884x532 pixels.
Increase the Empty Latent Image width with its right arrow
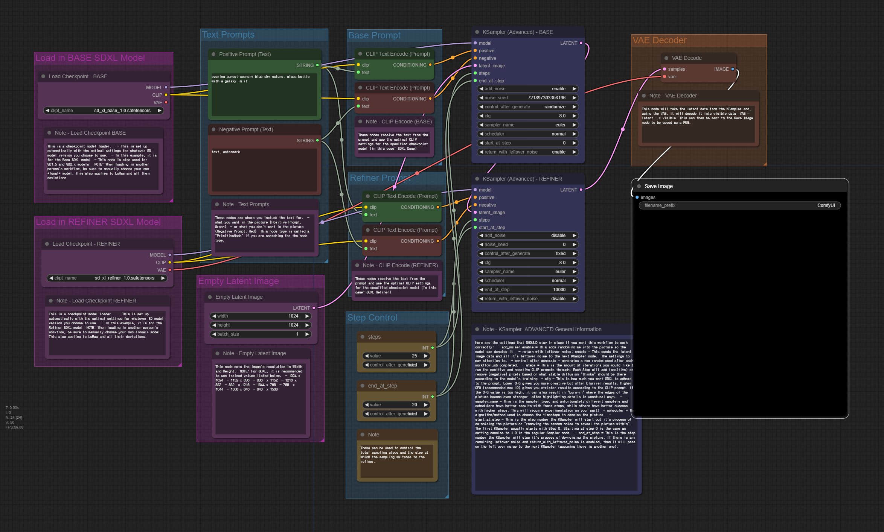pos(307,316)
